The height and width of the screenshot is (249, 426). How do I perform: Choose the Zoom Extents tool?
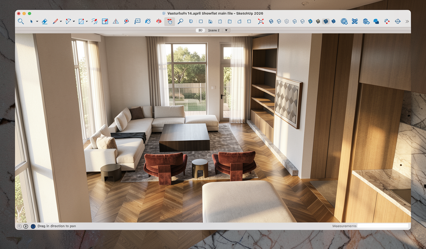point(261,21)
